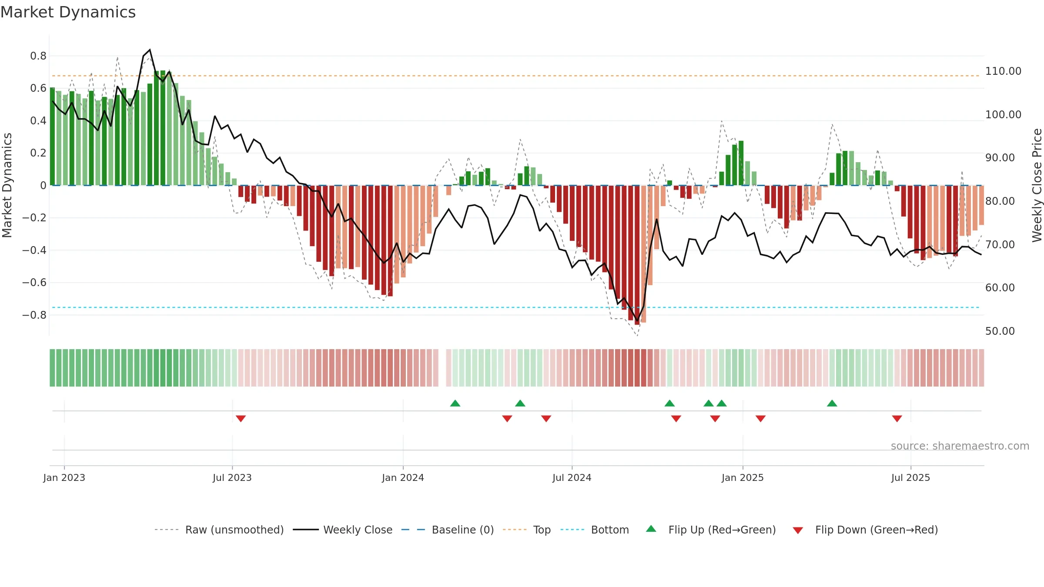Click the last flip-up marker before Jul 2025

(832, 403)
